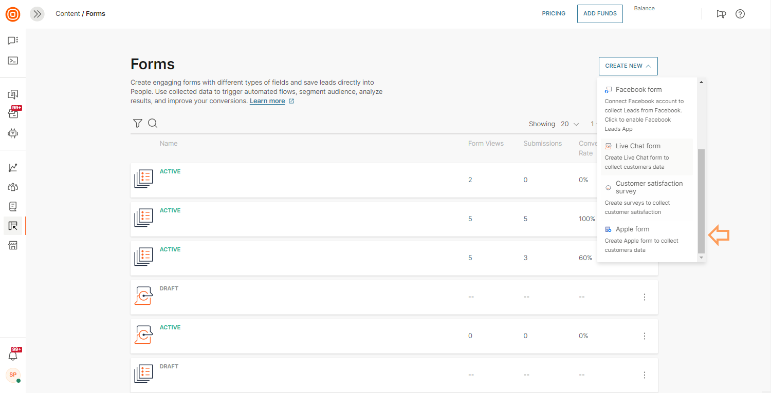Open the robot chatbot sidebar icon
The height and width of the screenshot is (393, 771).
click(x=13, y=133)
